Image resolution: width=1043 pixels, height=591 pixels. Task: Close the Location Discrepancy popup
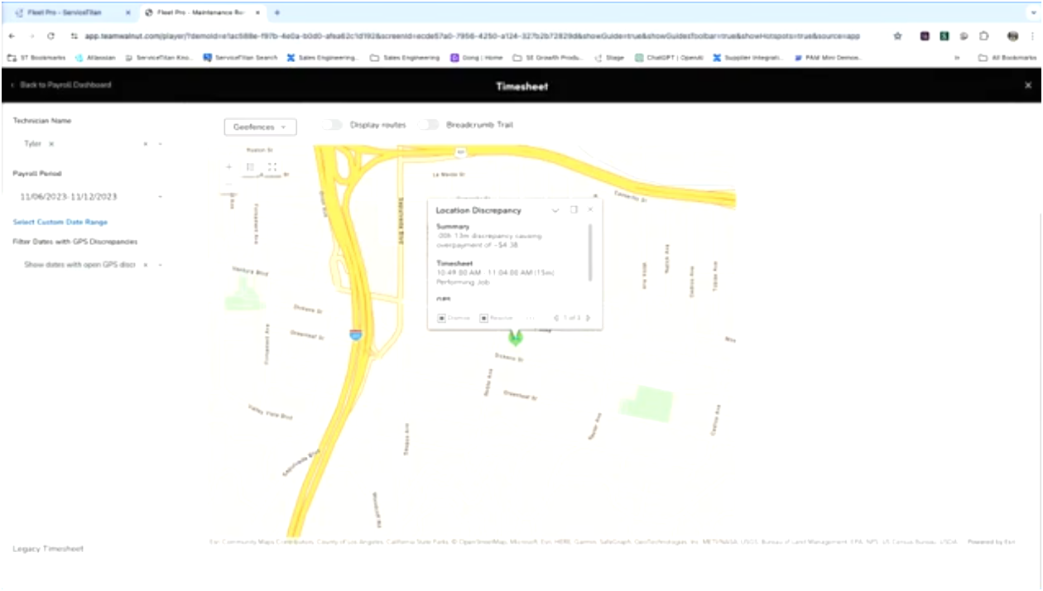[590, 210]
